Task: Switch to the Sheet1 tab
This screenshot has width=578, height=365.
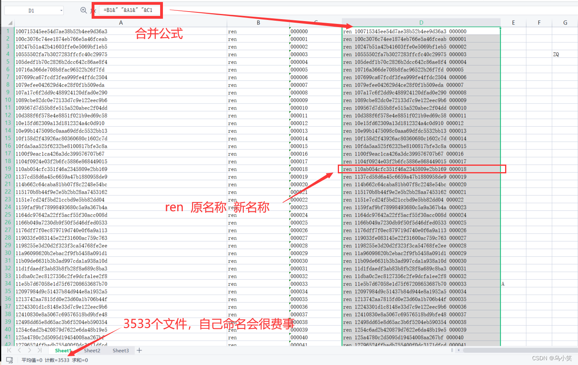Action: 63,351
